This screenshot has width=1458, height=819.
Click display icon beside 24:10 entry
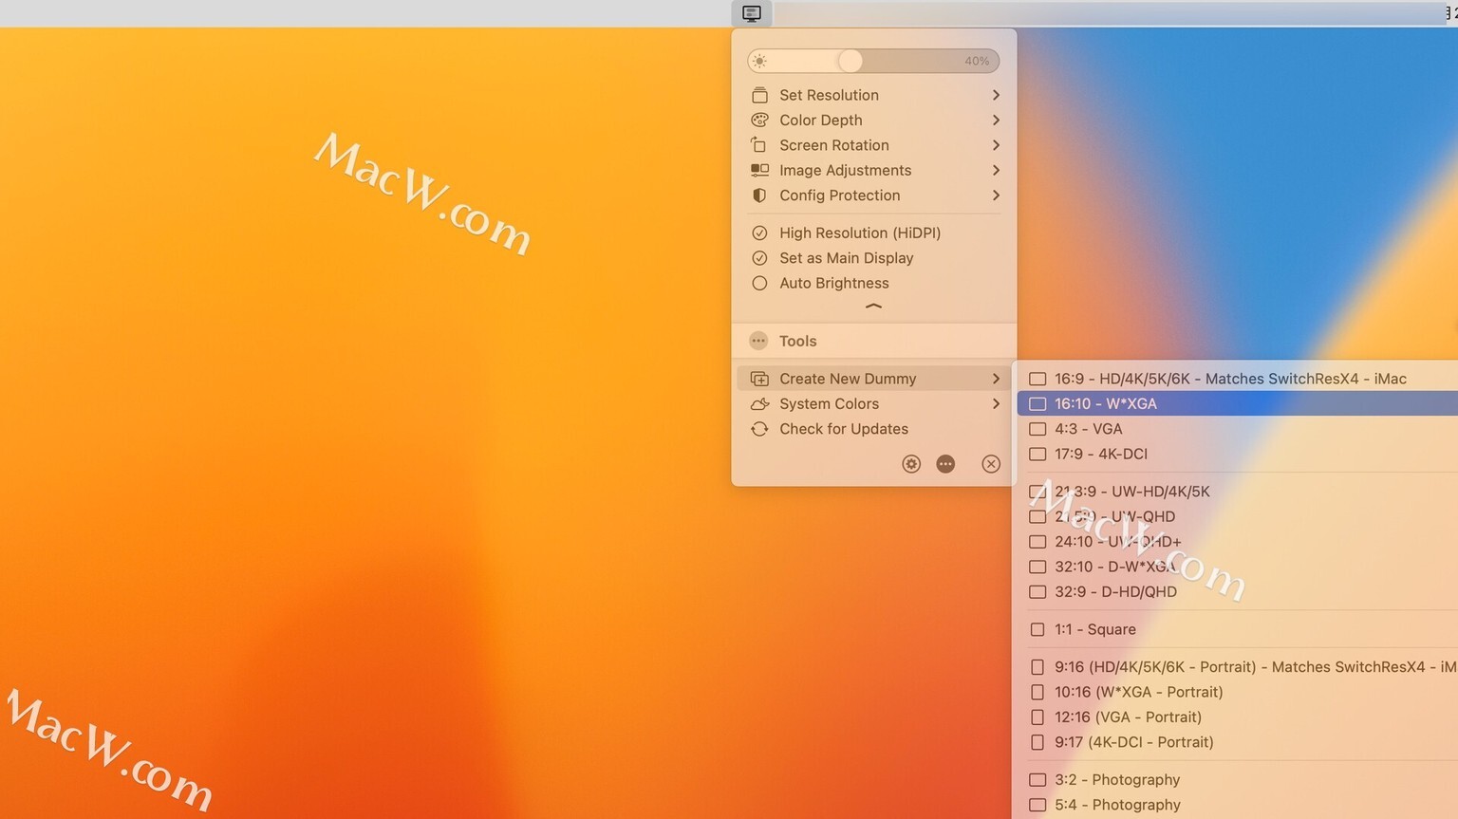pyautogui.click(x=1037, y=542)
